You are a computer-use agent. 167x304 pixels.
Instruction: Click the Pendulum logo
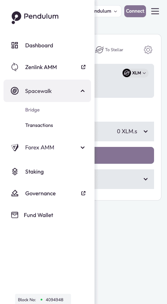coord(35,18)
